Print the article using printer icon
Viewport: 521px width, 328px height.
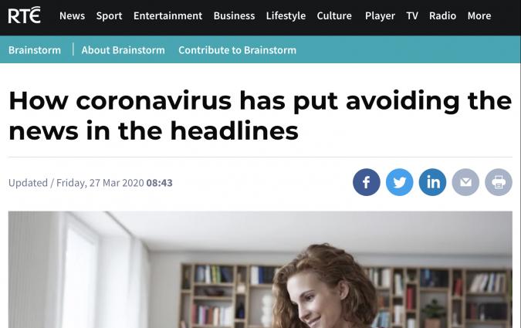[499, 182]
